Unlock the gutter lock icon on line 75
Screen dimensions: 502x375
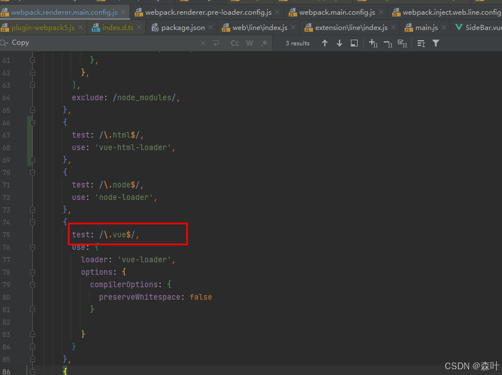pyautogui.click(x=32, y=235)
